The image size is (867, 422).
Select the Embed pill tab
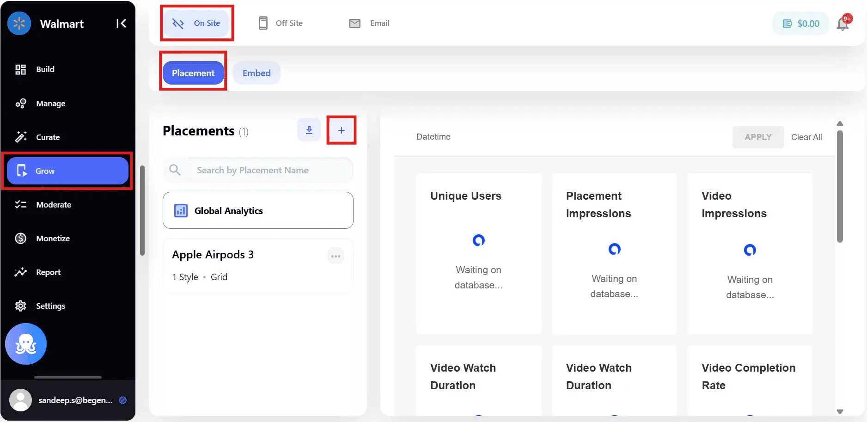(x=256, y=73)
